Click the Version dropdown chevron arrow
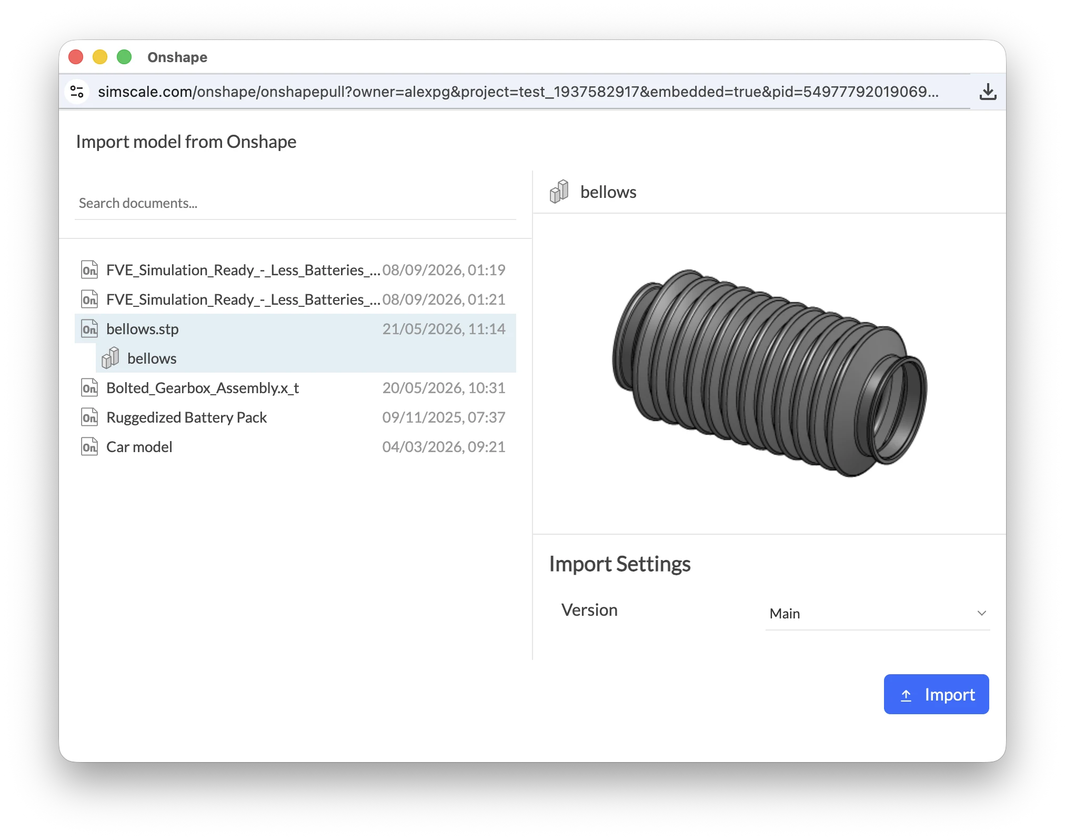This screenshot has width=1065, height=840. tap(981, 613)
